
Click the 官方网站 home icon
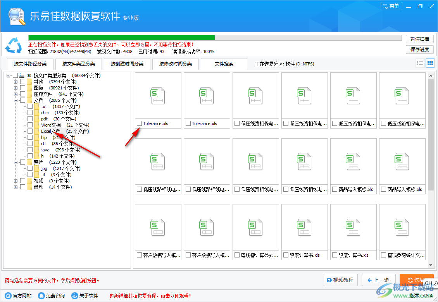[x=9, y=295]
